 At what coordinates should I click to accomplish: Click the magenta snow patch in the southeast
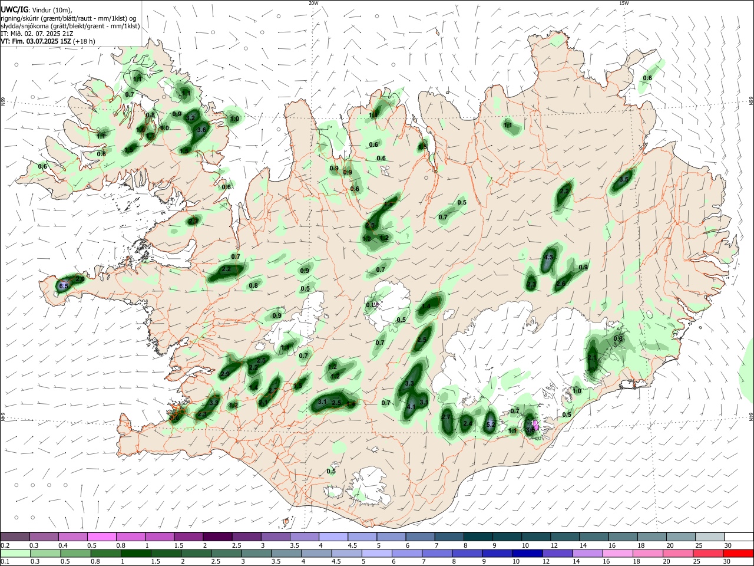[534, 424]
